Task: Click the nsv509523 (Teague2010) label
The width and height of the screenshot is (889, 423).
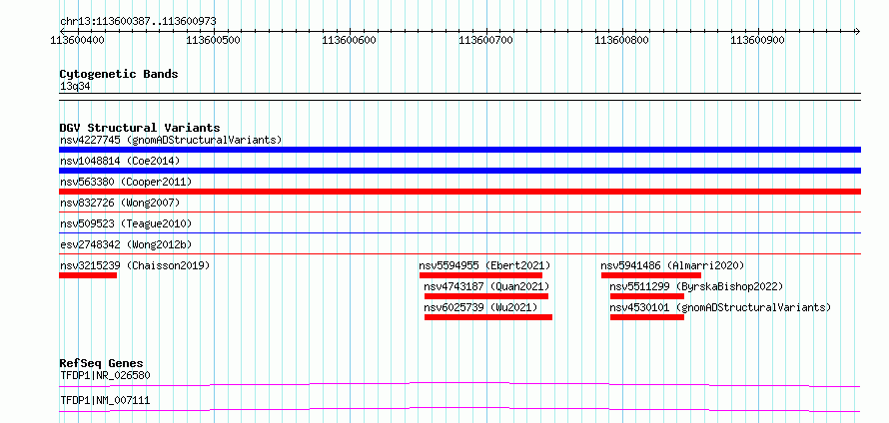Action: click(x=126, y=223)
